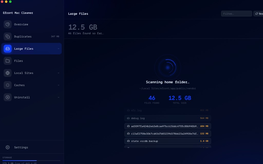Click drive icon beside efr.log
This screenshot has width=263, height=164.
point(128,110)
